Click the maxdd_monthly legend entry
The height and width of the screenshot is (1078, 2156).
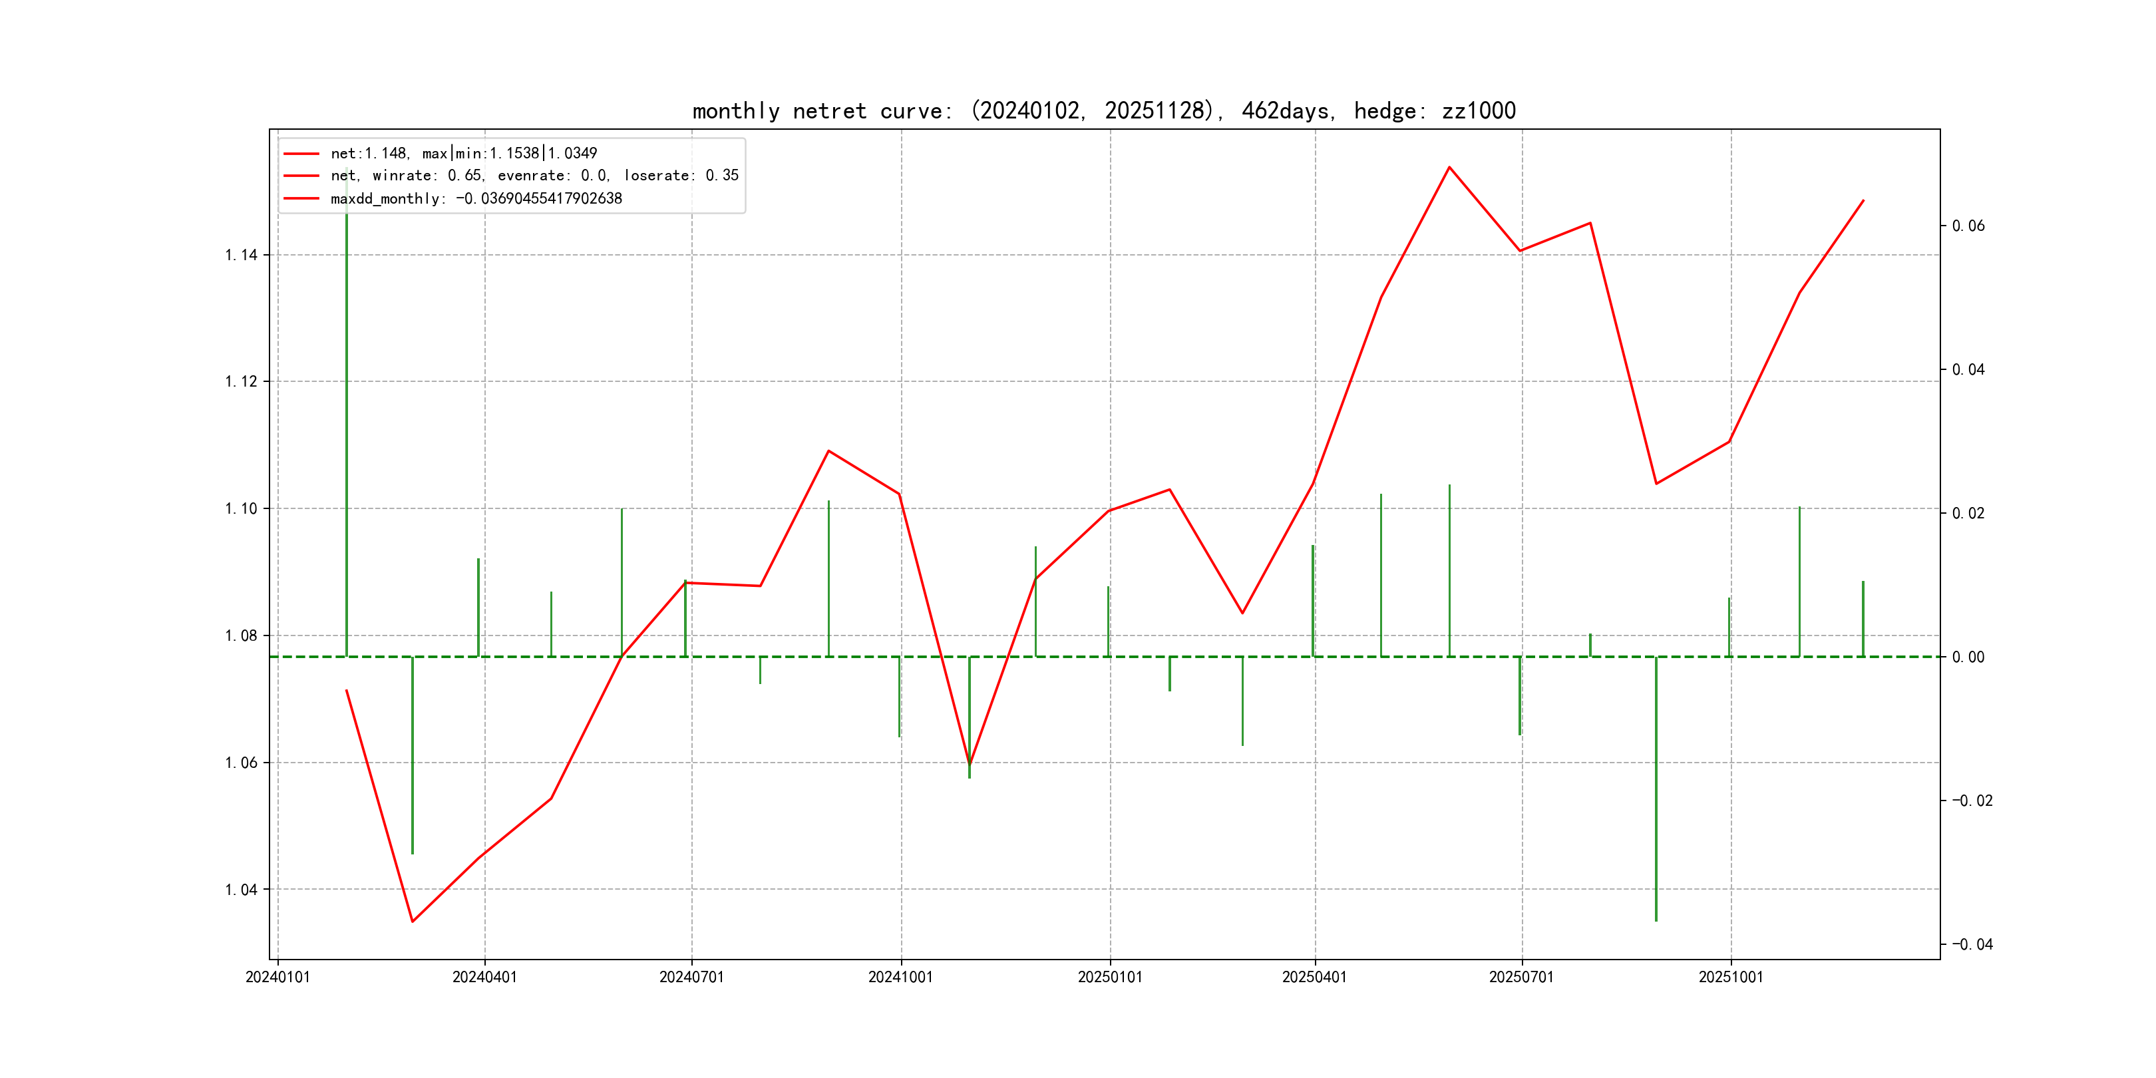tap(476, 198)
